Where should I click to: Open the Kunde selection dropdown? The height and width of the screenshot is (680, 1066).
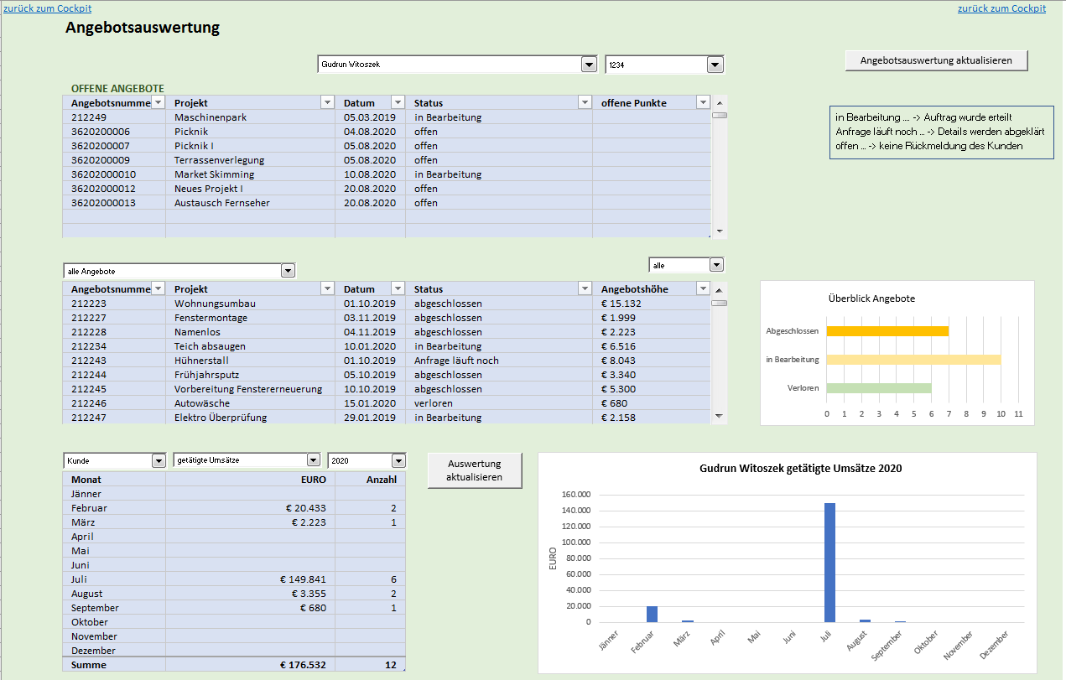coord(159,460)
